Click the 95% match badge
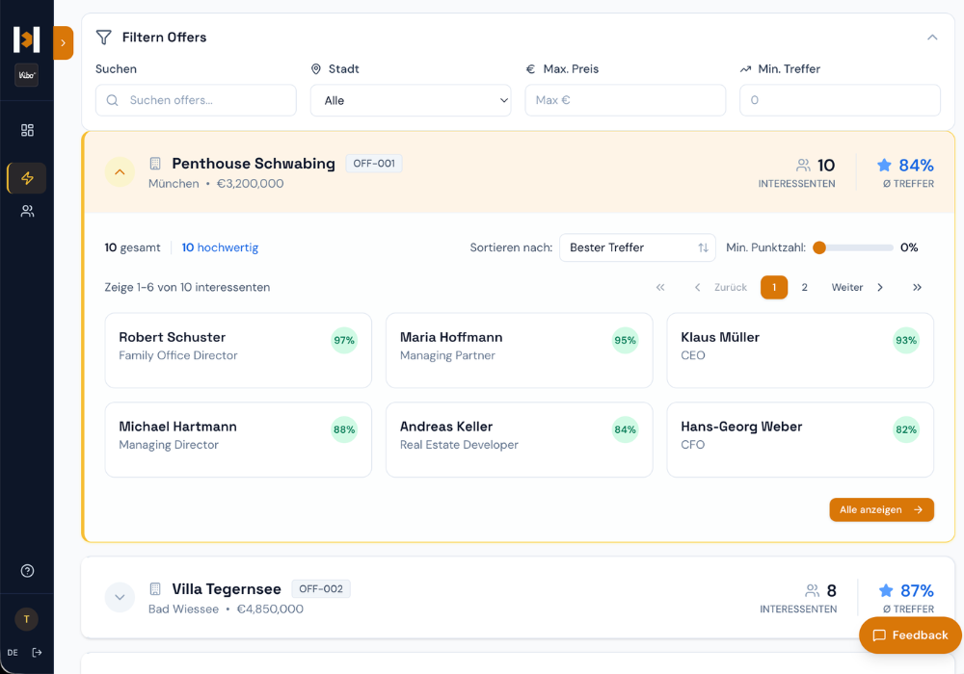This screenshot has height=674, width=964. coord(626,340)
